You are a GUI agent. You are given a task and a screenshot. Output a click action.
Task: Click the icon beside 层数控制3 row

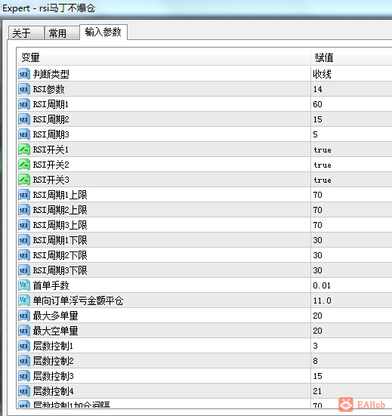tap(24, 376)
